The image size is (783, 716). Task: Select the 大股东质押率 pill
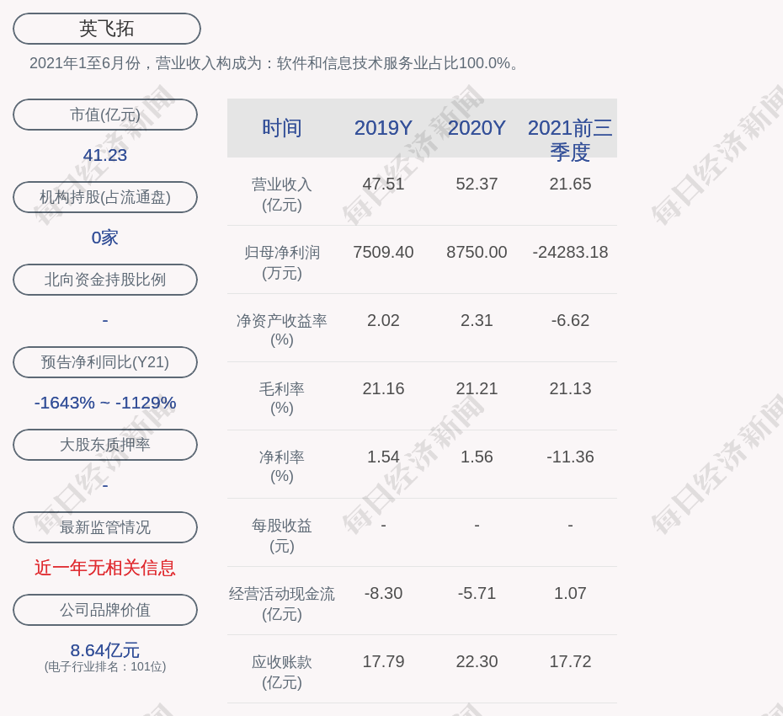105,444
